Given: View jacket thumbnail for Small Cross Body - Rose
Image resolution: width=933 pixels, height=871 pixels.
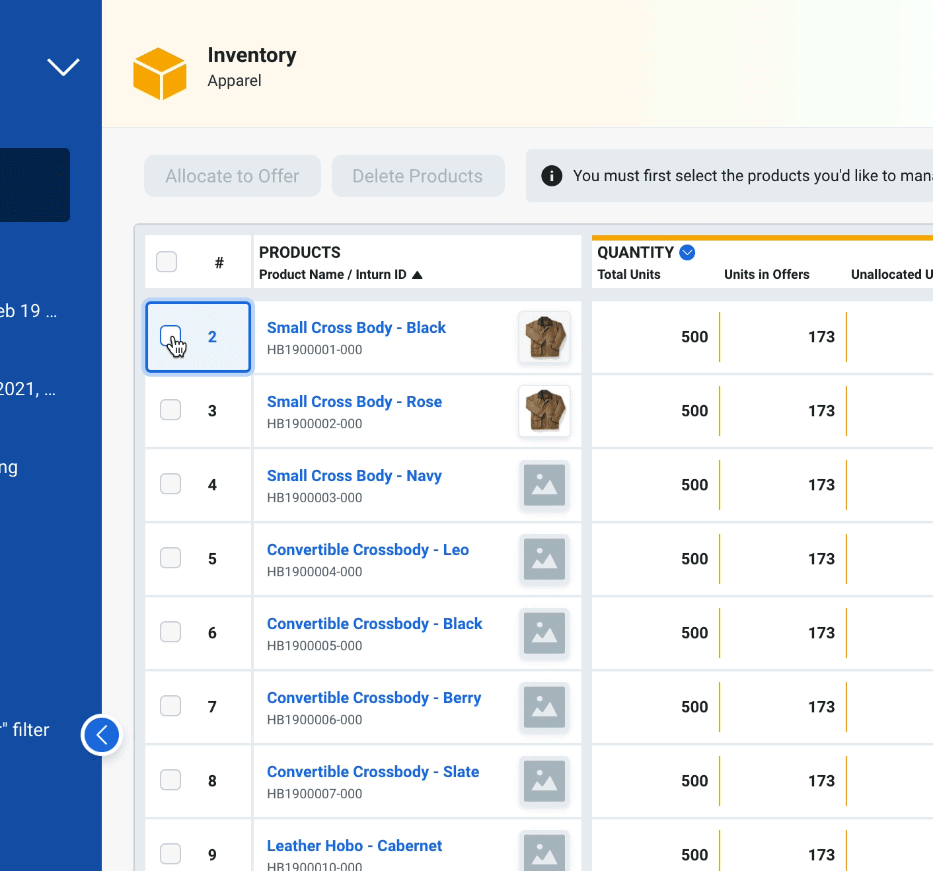Looking at the screenshot, I should coord(544,411).
